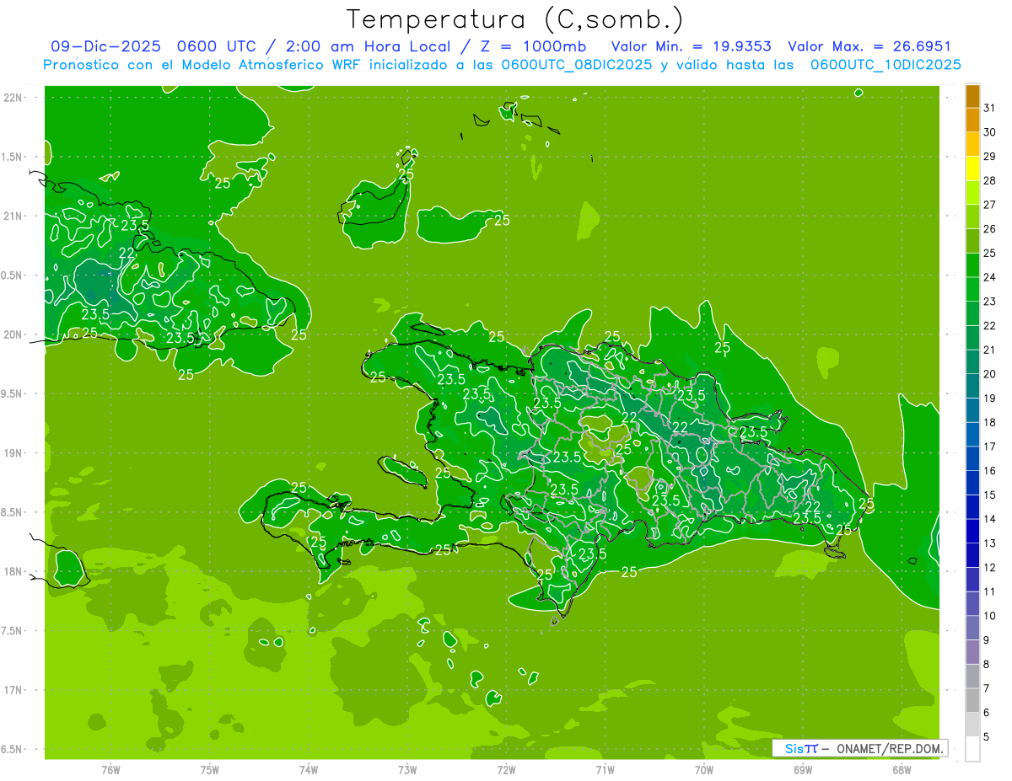This screenshot has height=781, width=1012.
Task: Click the "72W" longitude axis label
Action: pyautogui.click(x=507, y=769)
